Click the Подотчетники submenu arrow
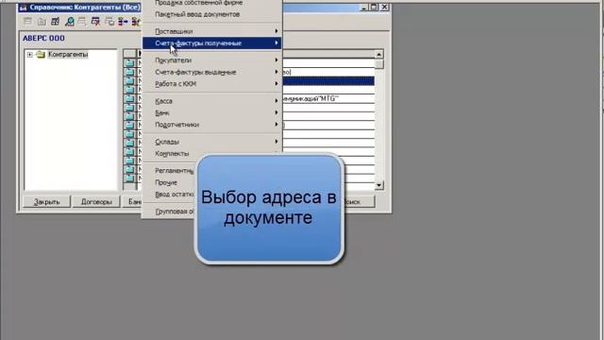 coord(277,125)
